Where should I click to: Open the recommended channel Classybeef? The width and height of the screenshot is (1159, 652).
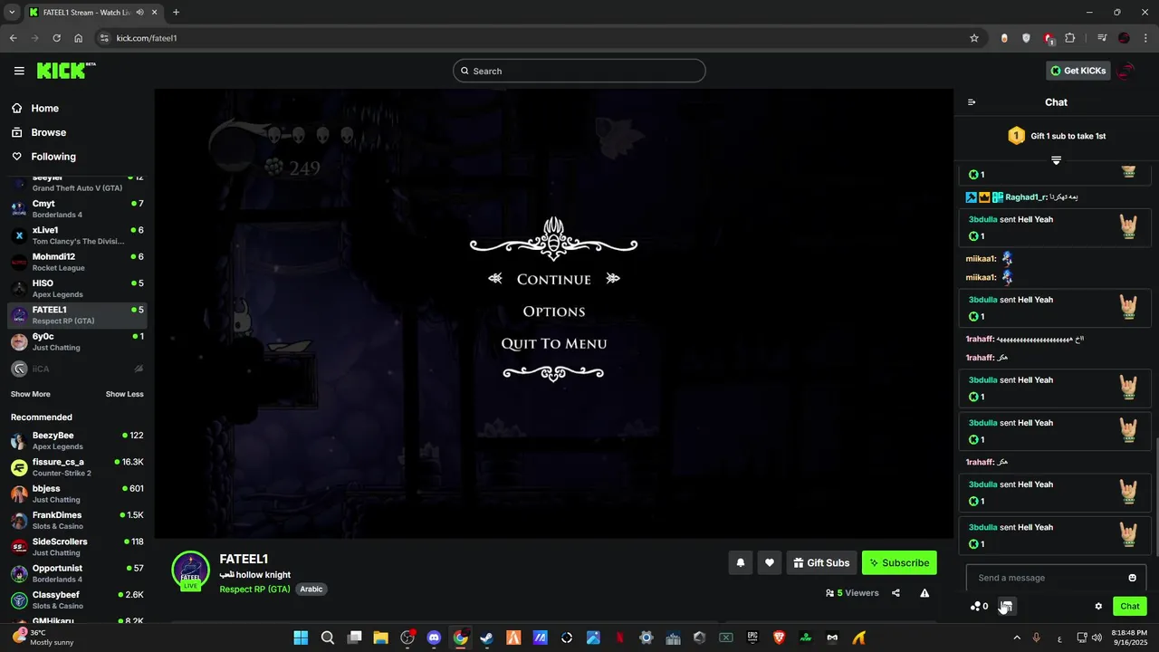[x=77, y=600]
